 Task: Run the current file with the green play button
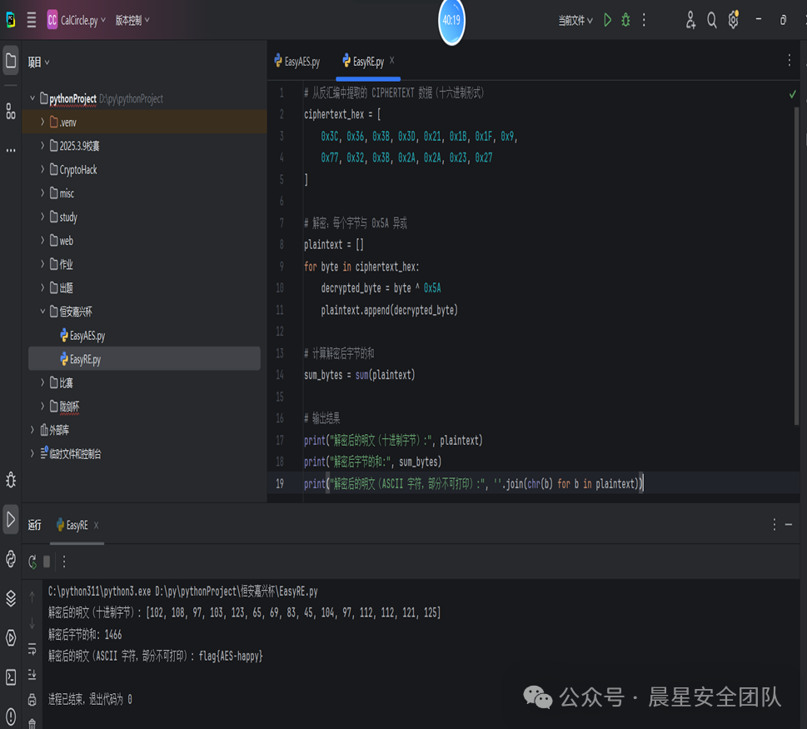(x=607, y=20)
